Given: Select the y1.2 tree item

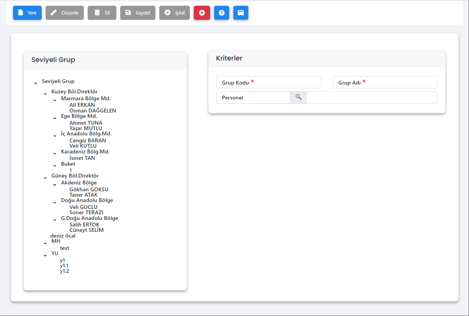Looking at the screenshot, I should click(64, 271).
